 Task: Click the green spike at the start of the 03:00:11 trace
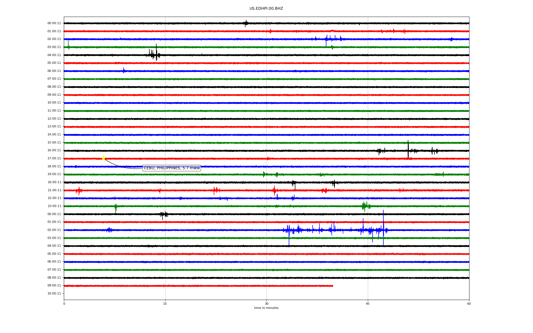tap(68, 44)
